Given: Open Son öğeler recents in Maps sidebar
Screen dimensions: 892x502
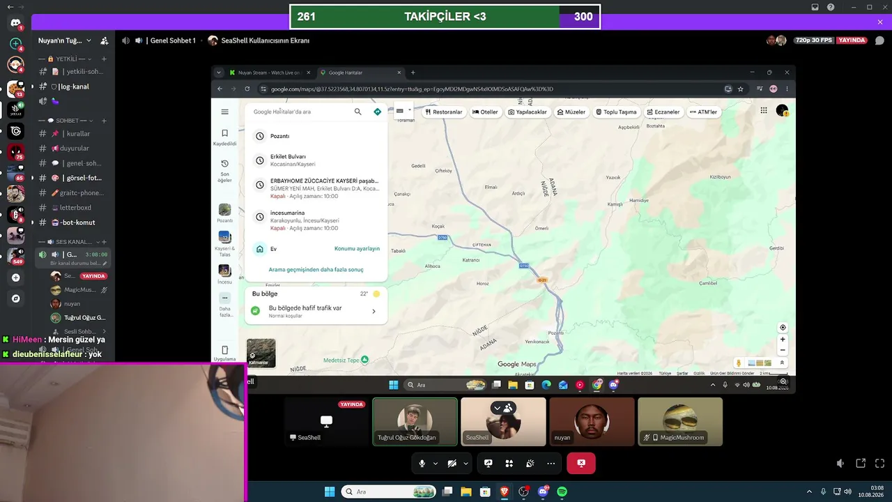Looking at the screenshot, I should pyautogui.click(x=224, y=171).
